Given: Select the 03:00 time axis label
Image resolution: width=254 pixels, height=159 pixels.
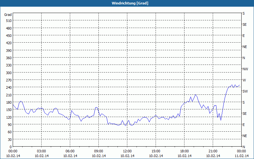Looking at the screenshot, I should pyautogui.click(x=42, y=151).
